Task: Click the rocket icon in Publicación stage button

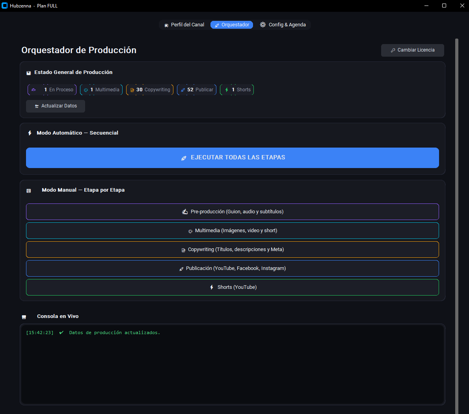Action: pos(181,269)
